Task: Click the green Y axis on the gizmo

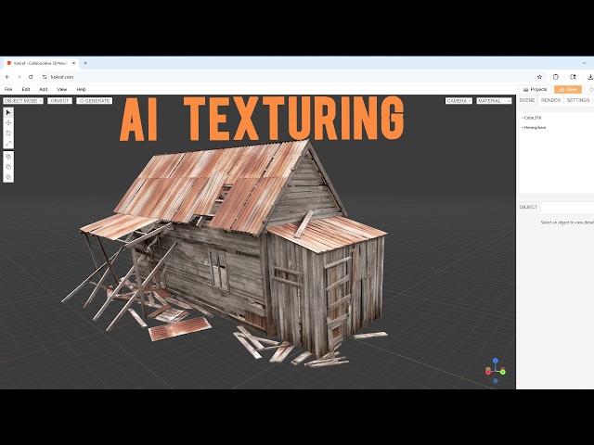Action: 503,372
